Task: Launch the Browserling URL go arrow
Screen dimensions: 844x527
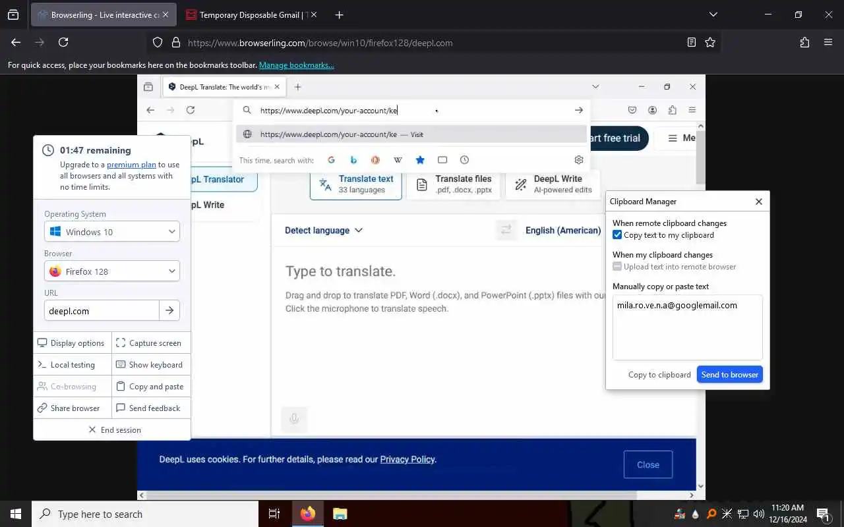Action: tap(169, 310)
